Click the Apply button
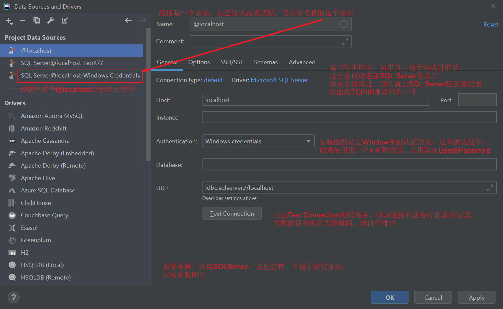Screen dimensions: 503x309 point(476,297)
